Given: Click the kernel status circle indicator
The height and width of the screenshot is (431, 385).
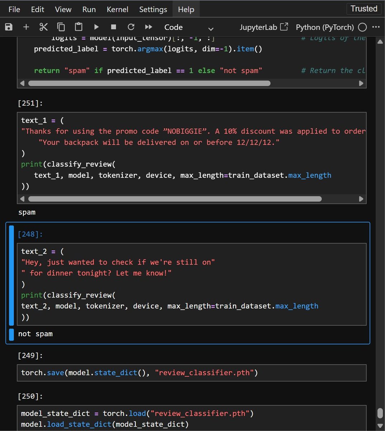Looking at the screenshot, I should pos(362,27).
